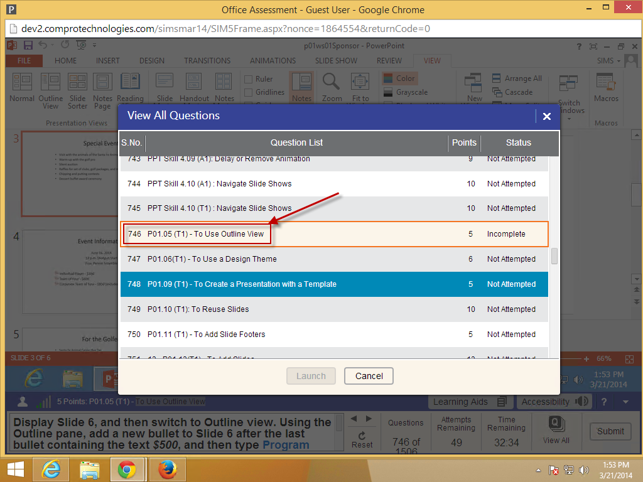Open the Slide Master icon

click(165, 88)
